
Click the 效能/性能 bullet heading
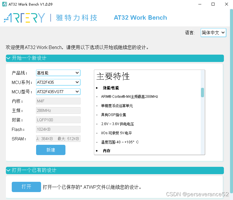(x=111, y=88)
